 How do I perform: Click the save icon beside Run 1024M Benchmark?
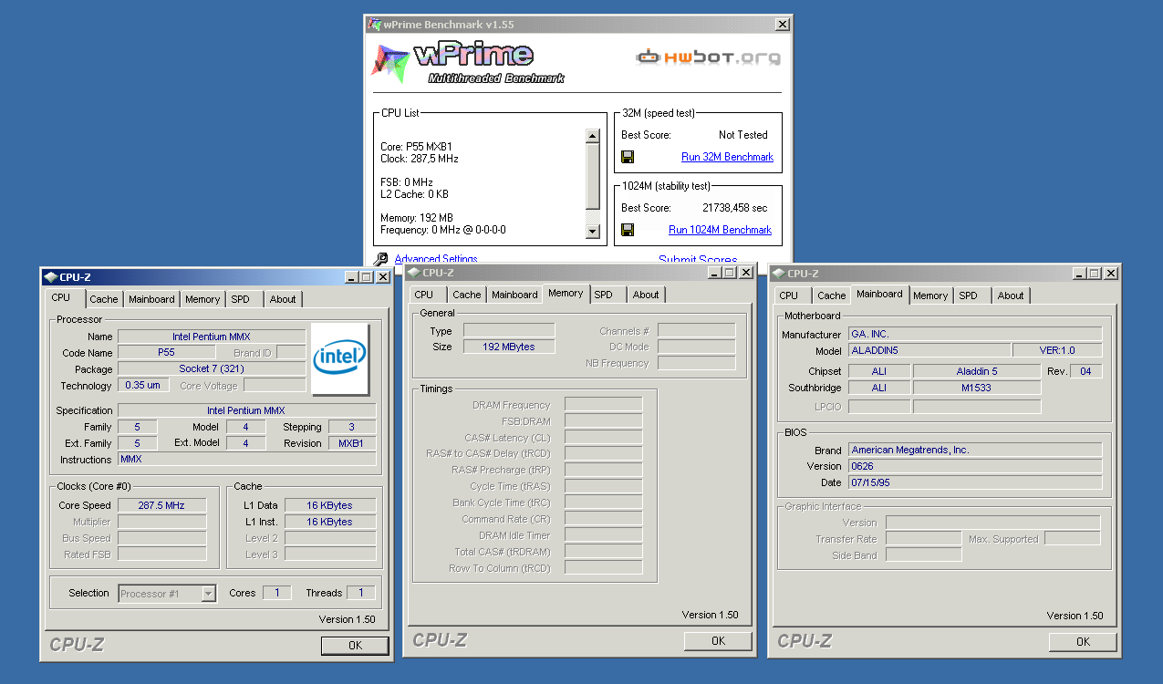[x=628, y=230]
